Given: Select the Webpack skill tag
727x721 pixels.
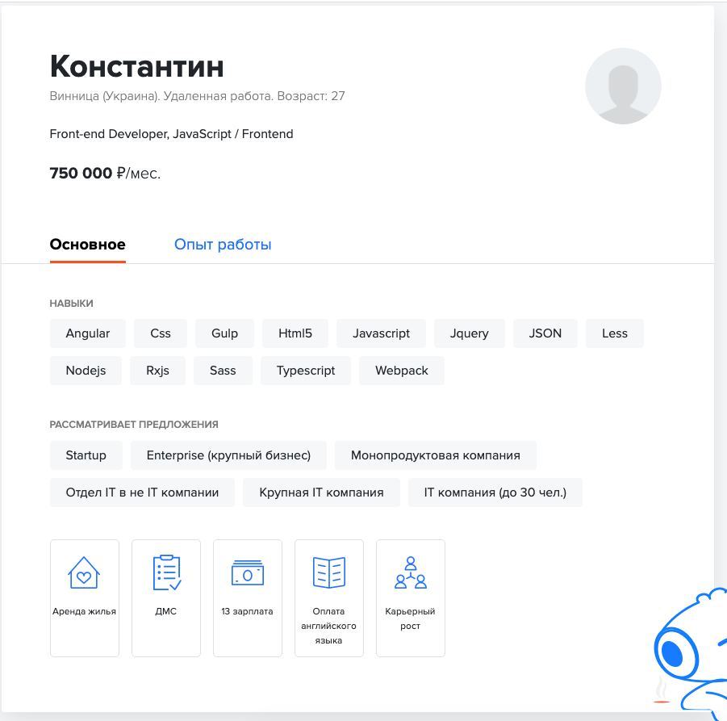Looking at the screenshot, I should 402,371.
